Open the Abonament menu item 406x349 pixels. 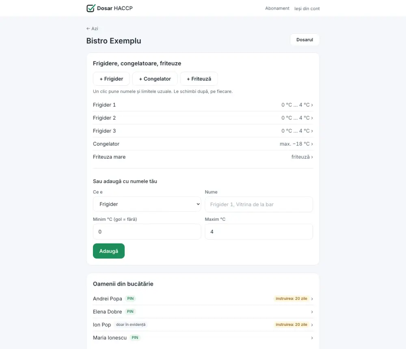(277, 8)
